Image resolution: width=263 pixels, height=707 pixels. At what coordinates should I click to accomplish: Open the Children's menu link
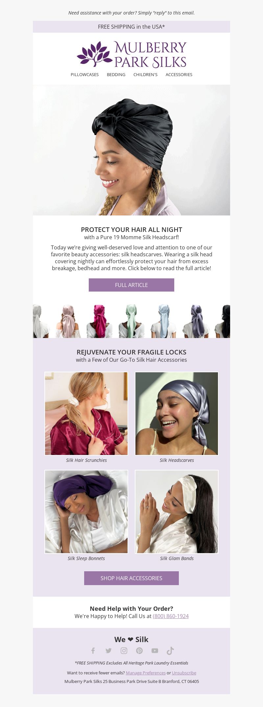point(145,74)
